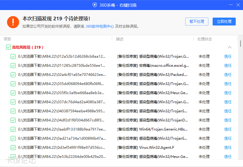Open the 360软件检测中心 link

(100, 26)
